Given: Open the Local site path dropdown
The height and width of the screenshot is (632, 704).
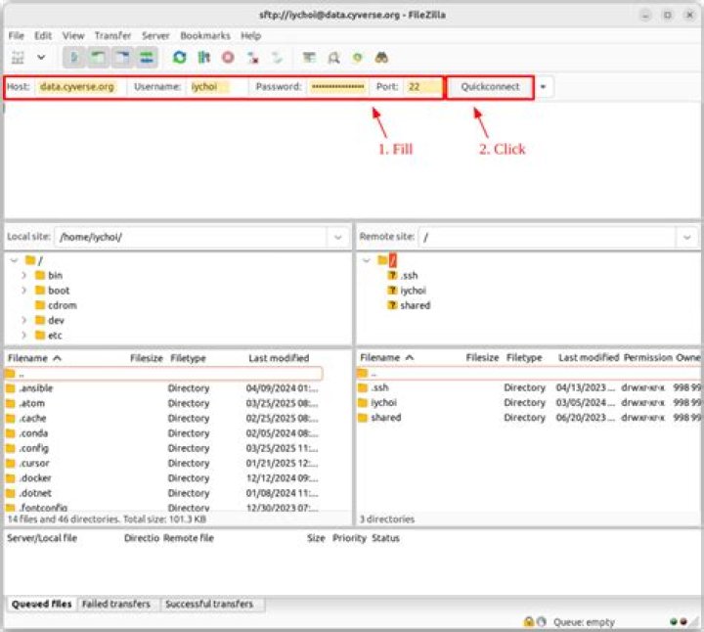Looking at the screenshot, I should 338,237.
